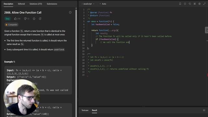Click editor line 12 comment text
Image resolution: width=208 pixels, height=117 pixels.
tap(114, 42)
